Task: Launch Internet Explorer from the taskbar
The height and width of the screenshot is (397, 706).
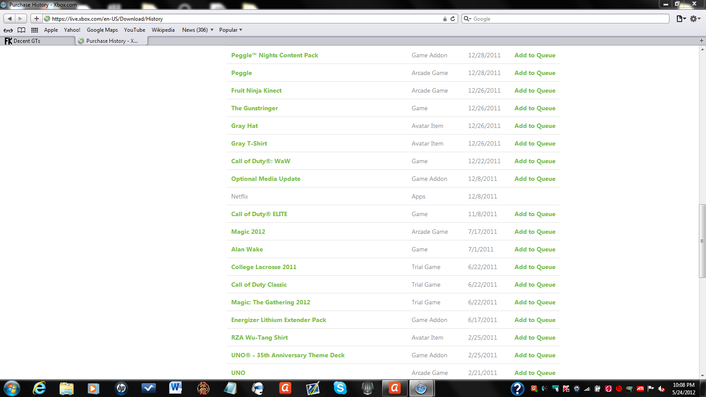Action: (x=39, y=389)
